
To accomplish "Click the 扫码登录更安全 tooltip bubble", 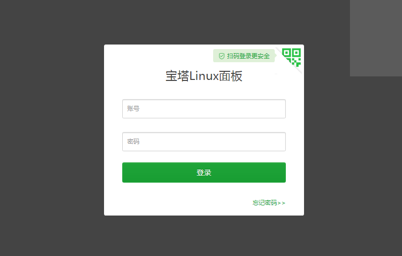I will [x=244, y=56].
